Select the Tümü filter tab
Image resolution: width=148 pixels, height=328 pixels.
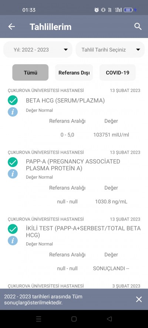click(x=30, y=72)
